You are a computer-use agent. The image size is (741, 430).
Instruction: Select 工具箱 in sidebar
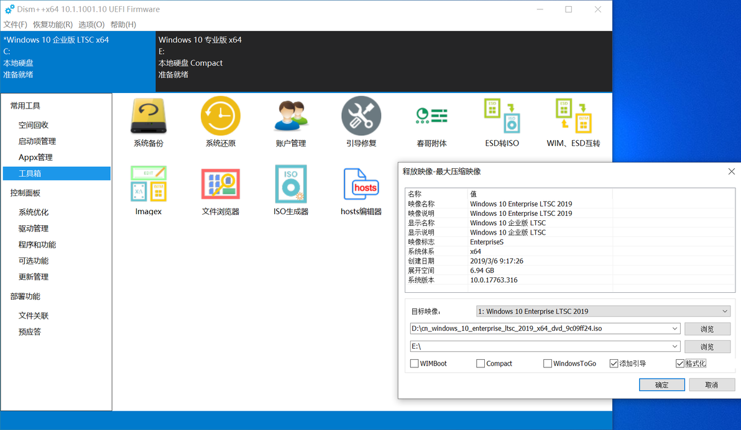(57, 174)
